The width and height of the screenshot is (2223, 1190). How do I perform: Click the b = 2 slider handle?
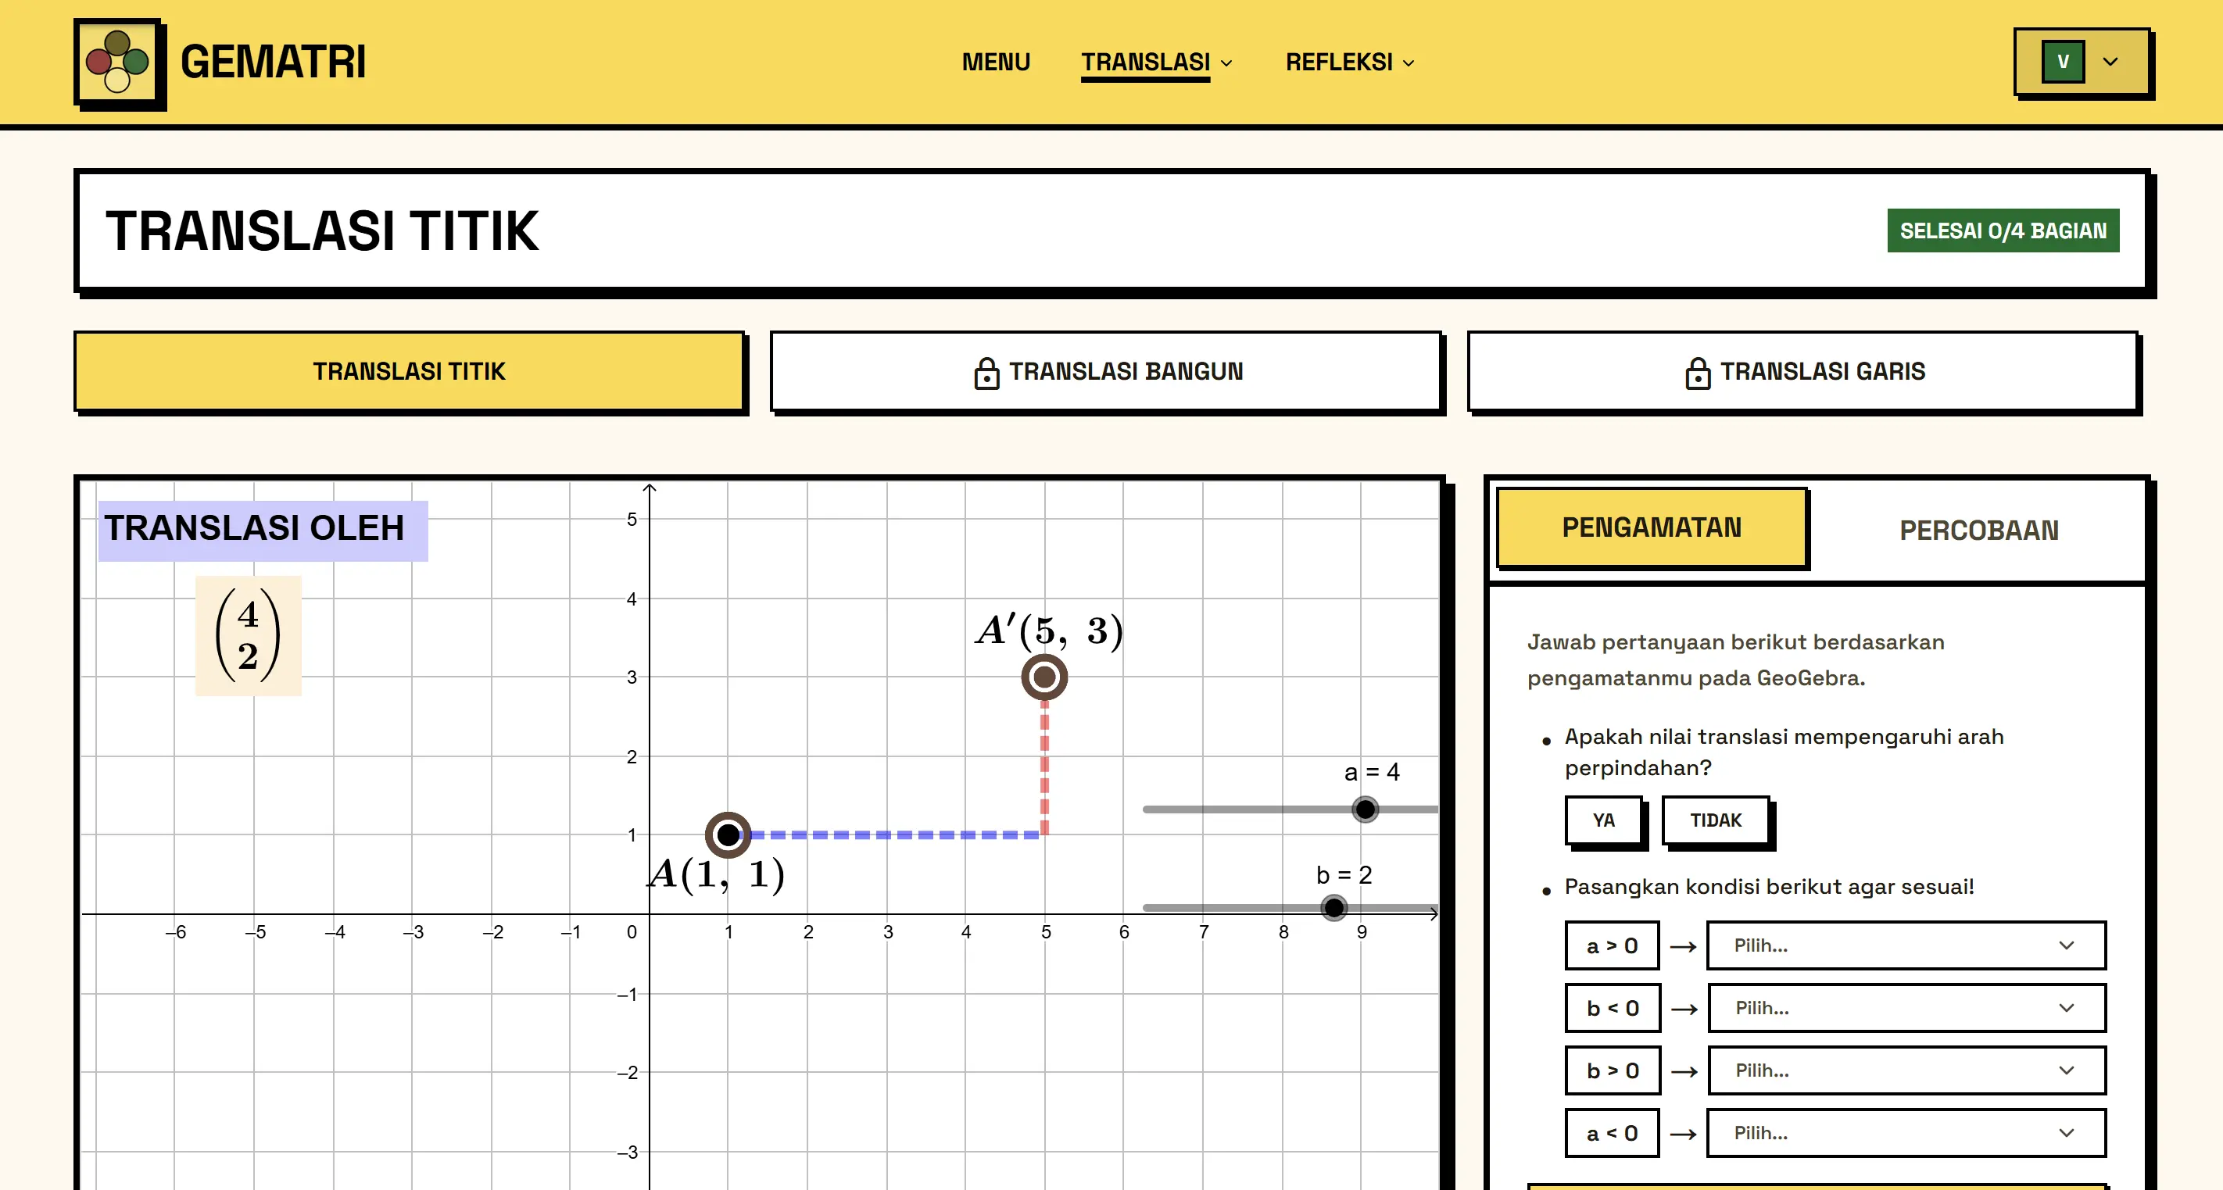[x=1334, y=908]
